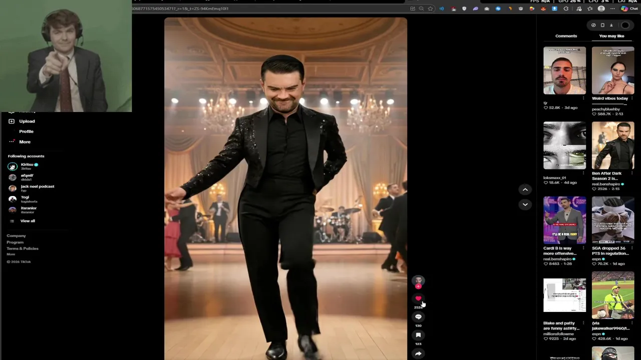Image resolution: width=641 pixels, height=360 pixels.
Task: Like the video with the heart icon
Action: [418, 298]
